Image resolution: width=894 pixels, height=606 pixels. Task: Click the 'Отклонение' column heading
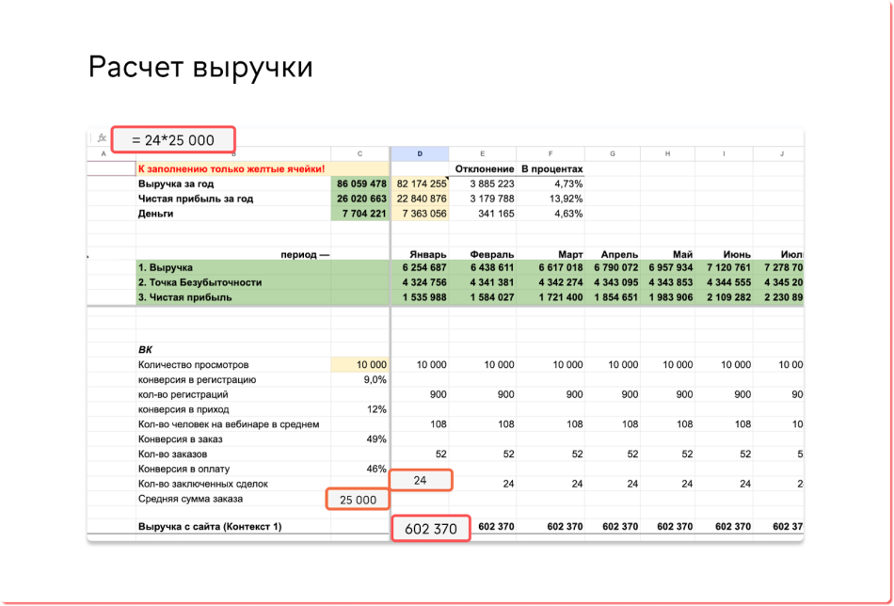[x=485, y=169]
